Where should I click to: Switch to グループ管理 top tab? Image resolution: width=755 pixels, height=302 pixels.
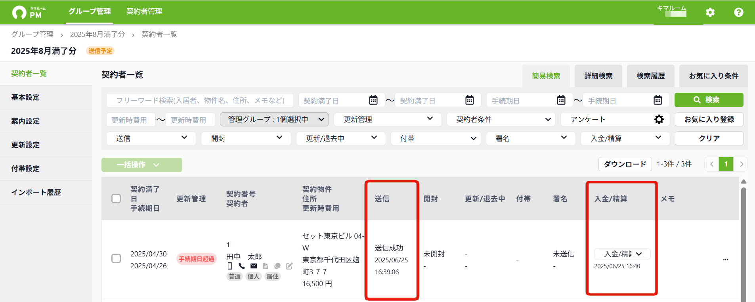[x=90, y=11]
